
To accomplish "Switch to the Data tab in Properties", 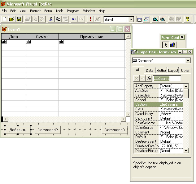I will [150, 71].
